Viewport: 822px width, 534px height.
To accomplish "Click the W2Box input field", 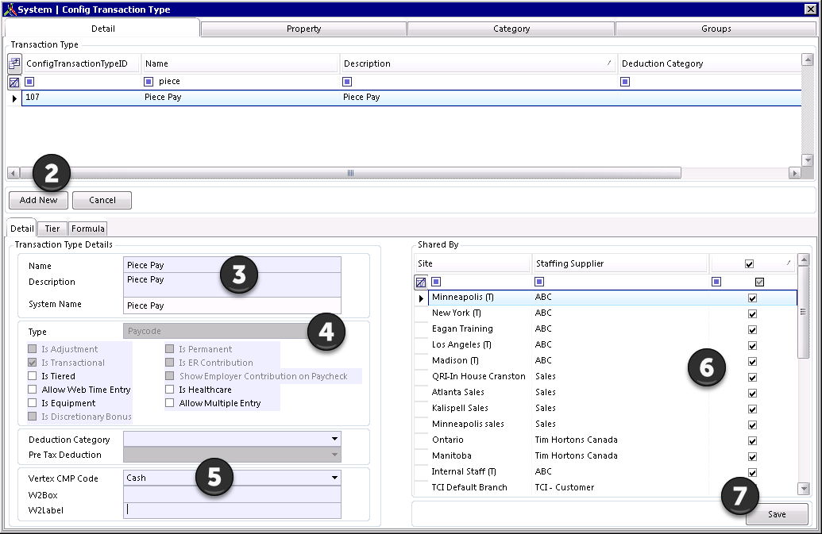I will point(232,495).
